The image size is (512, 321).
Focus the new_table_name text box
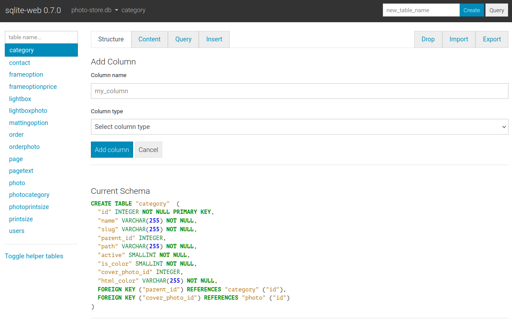(x=421, y=10)
